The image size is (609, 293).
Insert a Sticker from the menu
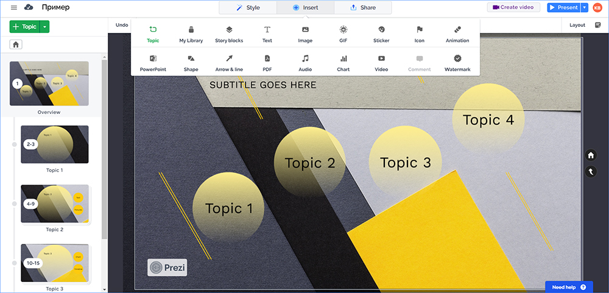point(381,34)
